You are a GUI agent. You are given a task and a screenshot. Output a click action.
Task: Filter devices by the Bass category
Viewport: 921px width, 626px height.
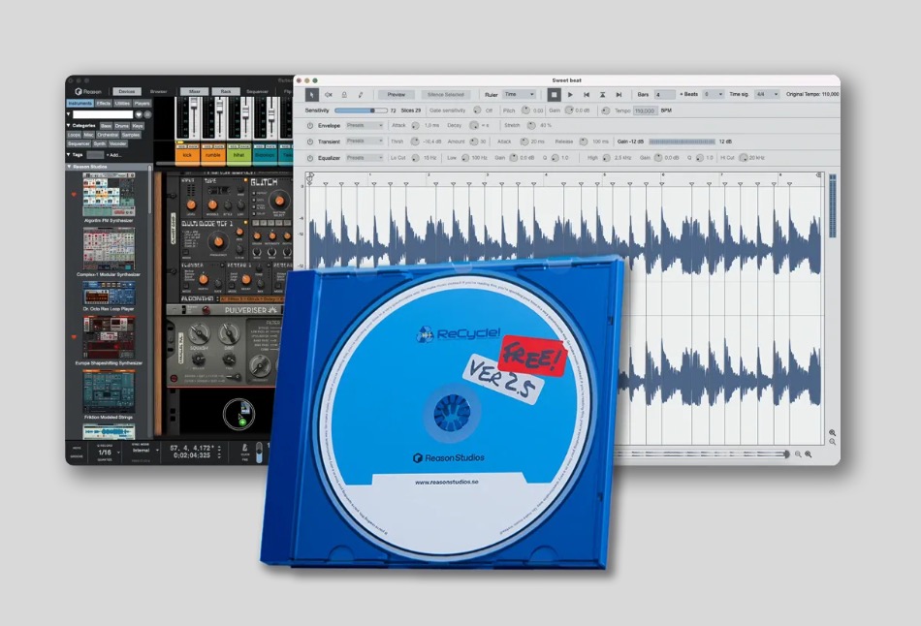106,126
